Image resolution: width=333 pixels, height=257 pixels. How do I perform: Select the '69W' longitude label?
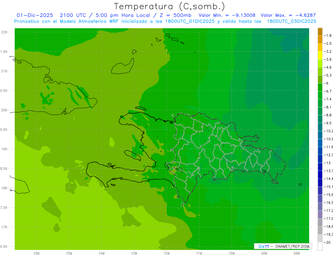tap(264, 253)
